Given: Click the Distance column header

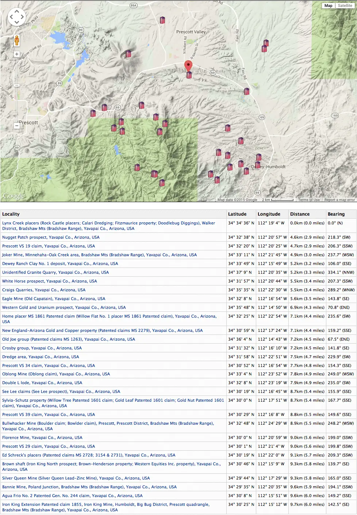Looking at the screenshot, I should 300,214.
